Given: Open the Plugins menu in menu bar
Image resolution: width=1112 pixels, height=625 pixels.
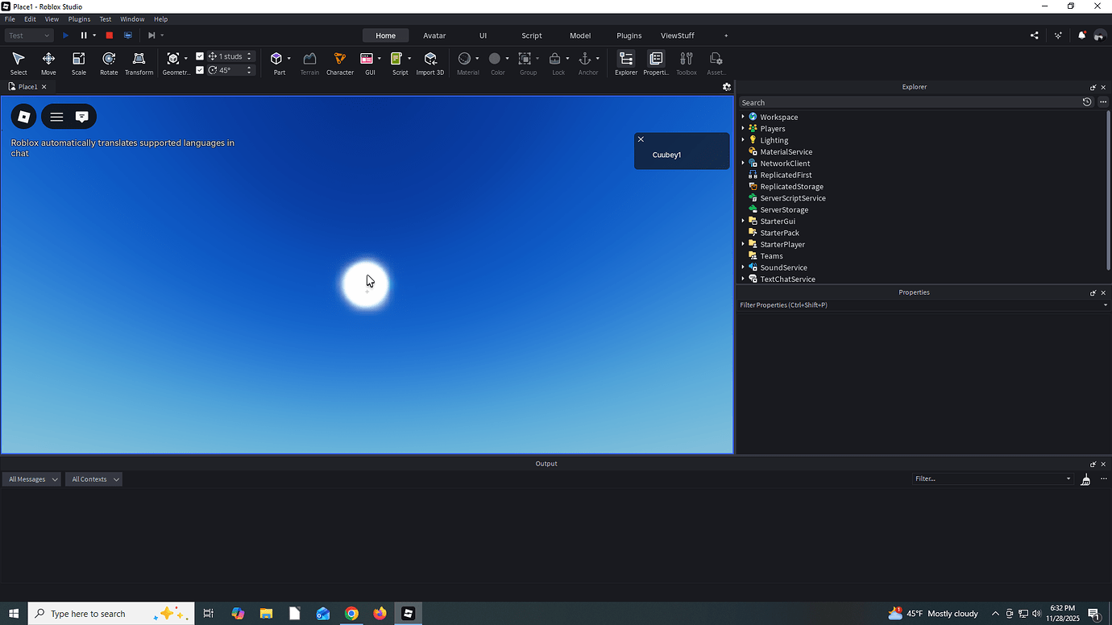Looking at the screenshot, I should [x=79, y=19].
